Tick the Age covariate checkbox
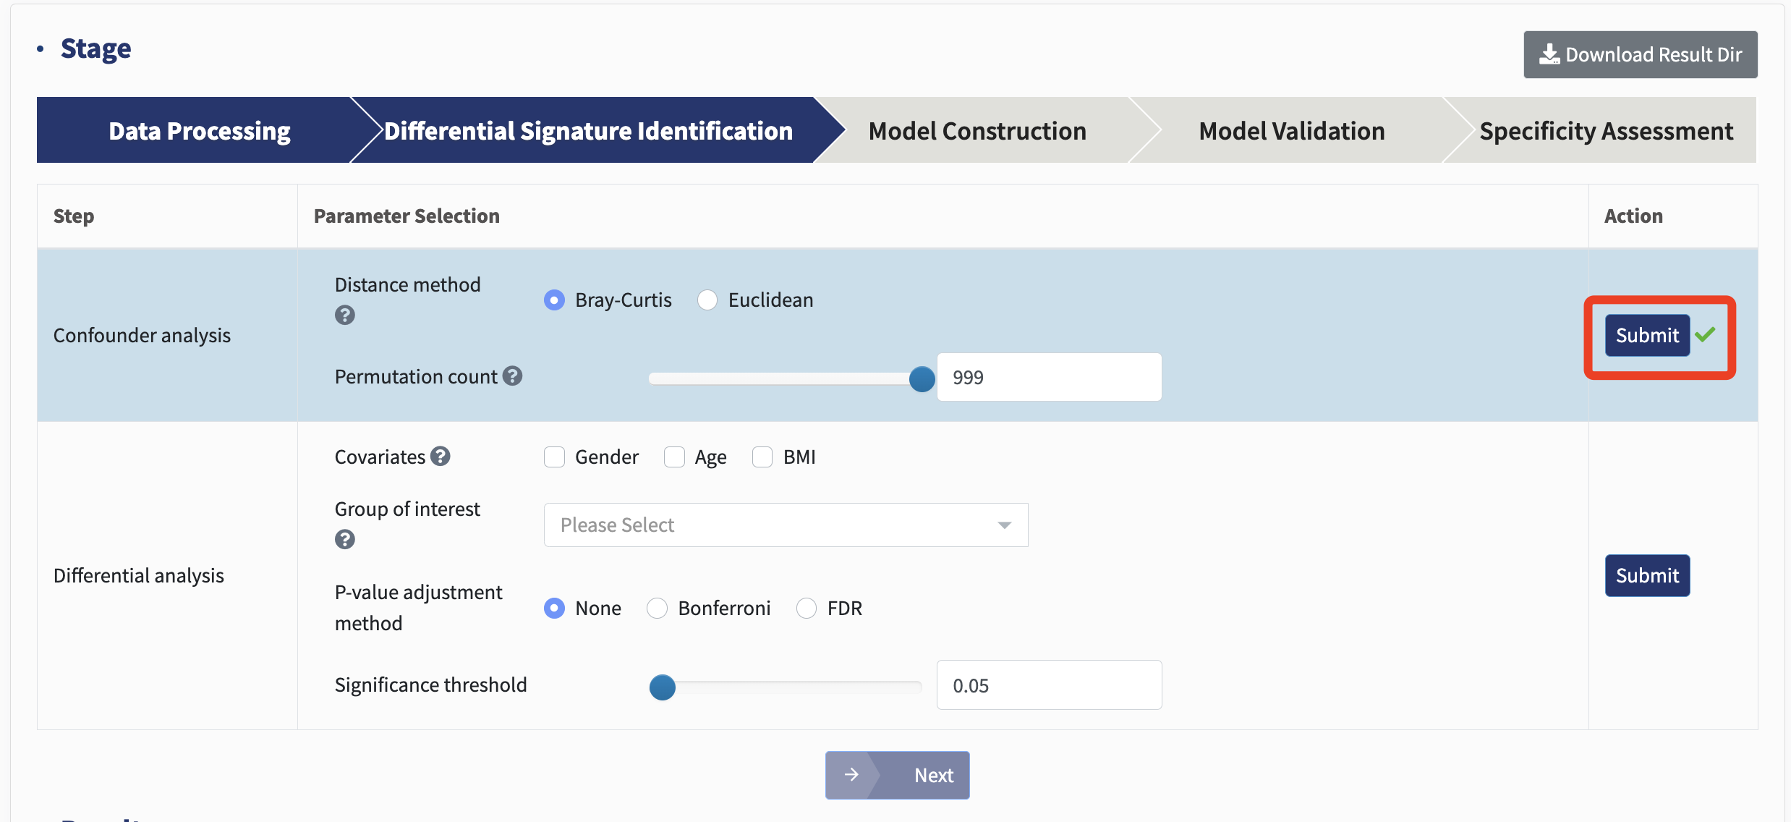The width and height of the screenshot is (1791, 822). (x=674, y=457)
